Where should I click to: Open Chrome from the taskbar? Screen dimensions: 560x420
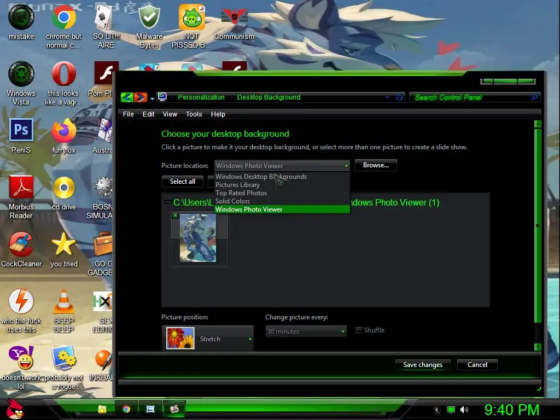tap(126, 409)
